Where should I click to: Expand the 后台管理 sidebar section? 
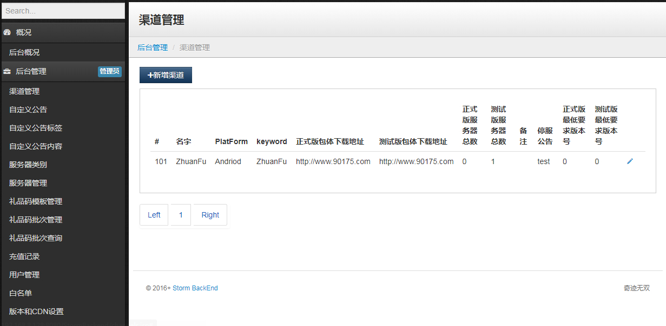click(x=31, y=71)
